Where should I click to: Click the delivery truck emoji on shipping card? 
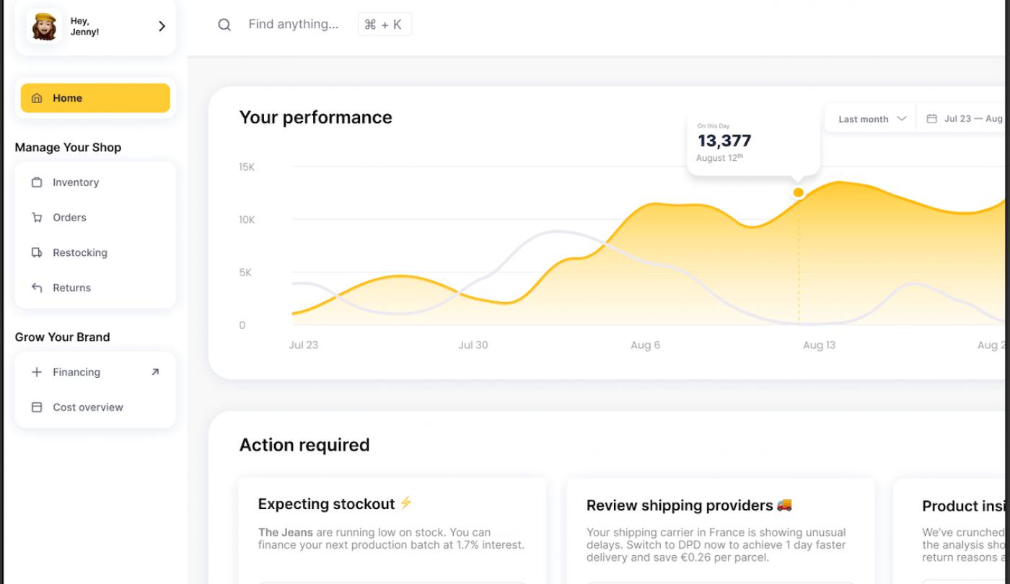coord(784,505)
